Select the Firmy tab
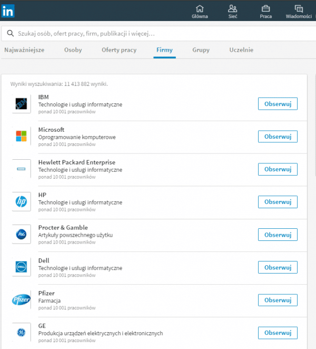The width and height of the screenshot is (316, 349). coord(164,50)
